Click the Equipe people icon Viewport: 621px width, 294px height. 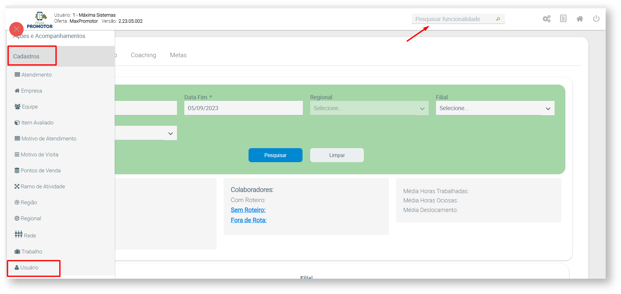(18, 107)
